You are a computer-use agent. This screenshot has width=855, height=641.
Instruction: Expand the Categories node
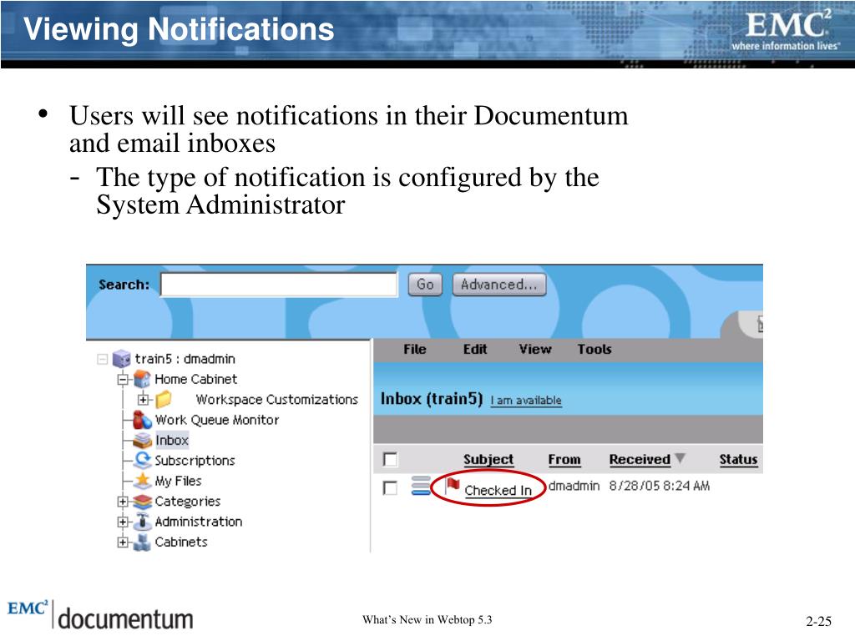click(124, 502)
